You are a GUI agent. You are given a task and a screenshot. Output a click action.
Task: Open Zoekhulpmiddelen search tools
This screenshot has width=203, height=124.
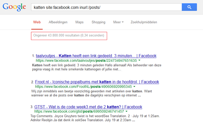tap(144, 22)
